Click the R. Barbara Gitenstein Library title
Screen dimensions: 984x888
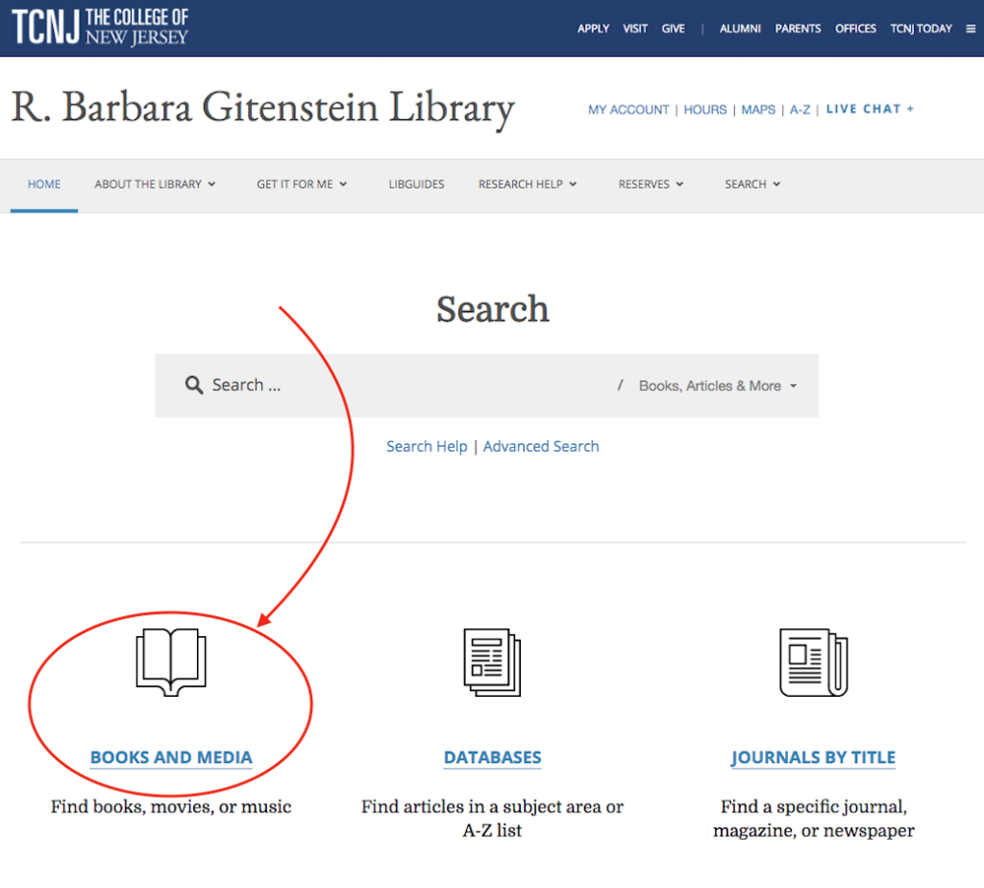point(263,108)
